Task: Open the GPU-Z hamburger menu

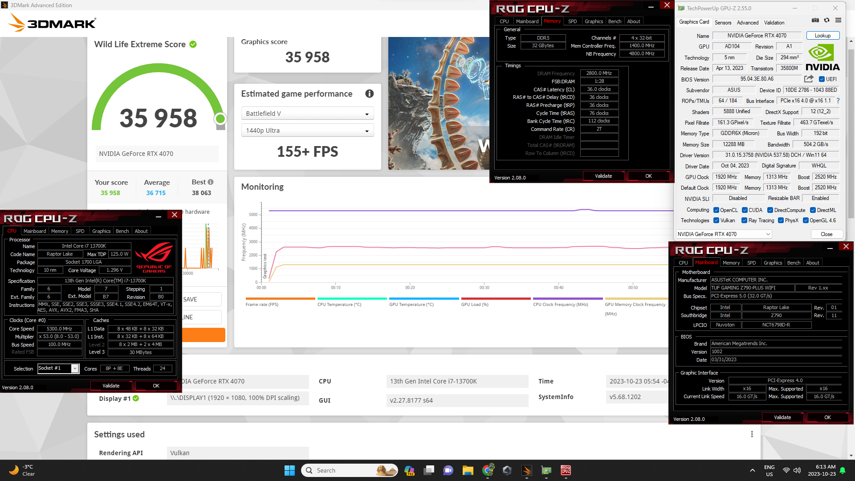Action: click(839, 20)
